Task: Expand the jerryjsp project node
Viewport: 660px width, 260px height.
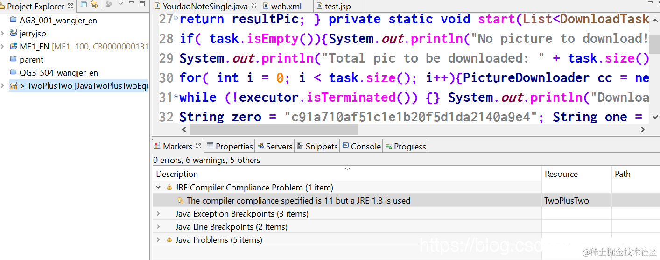Action: [x=3, y=34]
